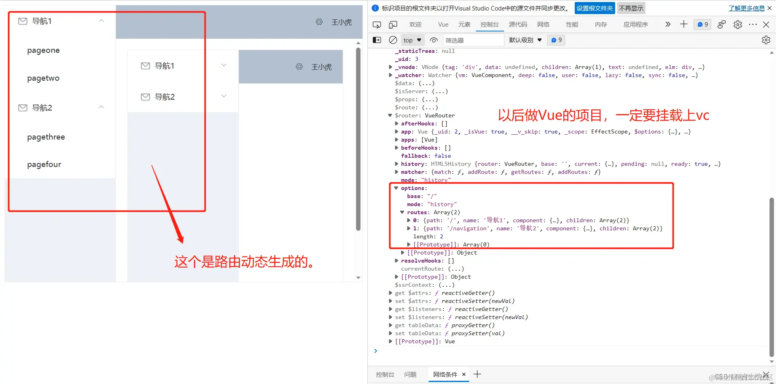Switch to the 内存 tab

601,24
